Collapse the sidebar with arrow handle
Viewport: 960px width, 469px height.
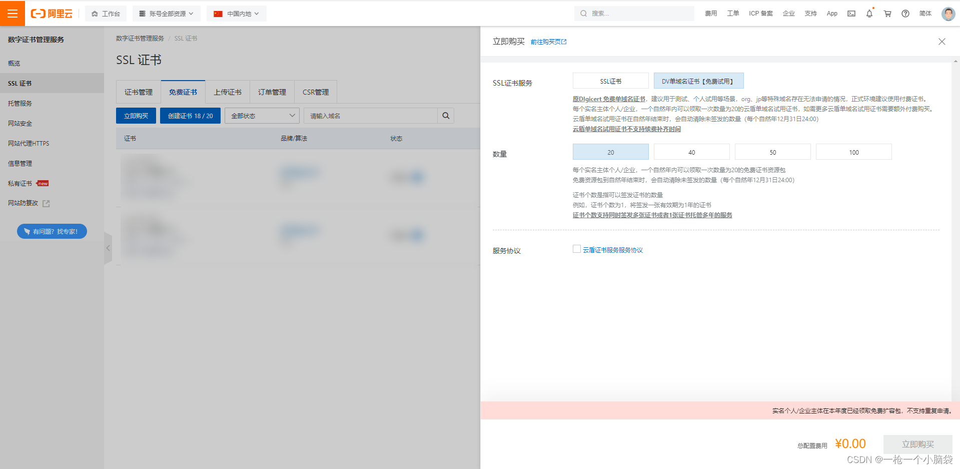[x=108, y=248]
